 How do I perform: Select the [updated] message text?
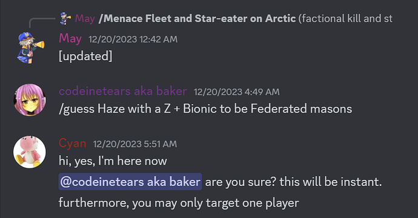(85, 56)
